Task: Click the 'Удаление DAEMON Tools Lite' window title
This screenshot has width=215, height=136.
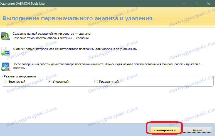Action: [x=22, y=4]
